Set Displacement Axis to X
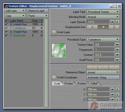Screen dimensions: 125x112 92,27
